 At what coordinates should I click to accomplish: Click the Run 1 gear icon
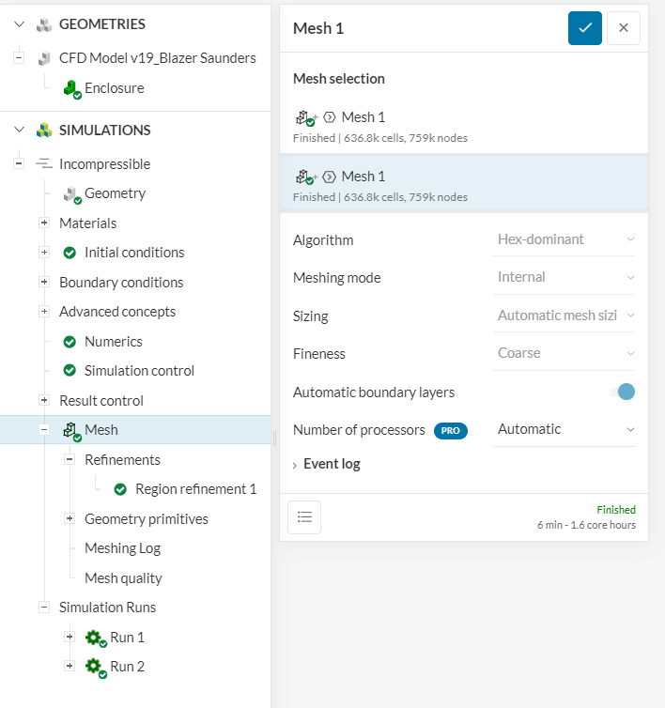pyautogui.click(x=95, y=638)
